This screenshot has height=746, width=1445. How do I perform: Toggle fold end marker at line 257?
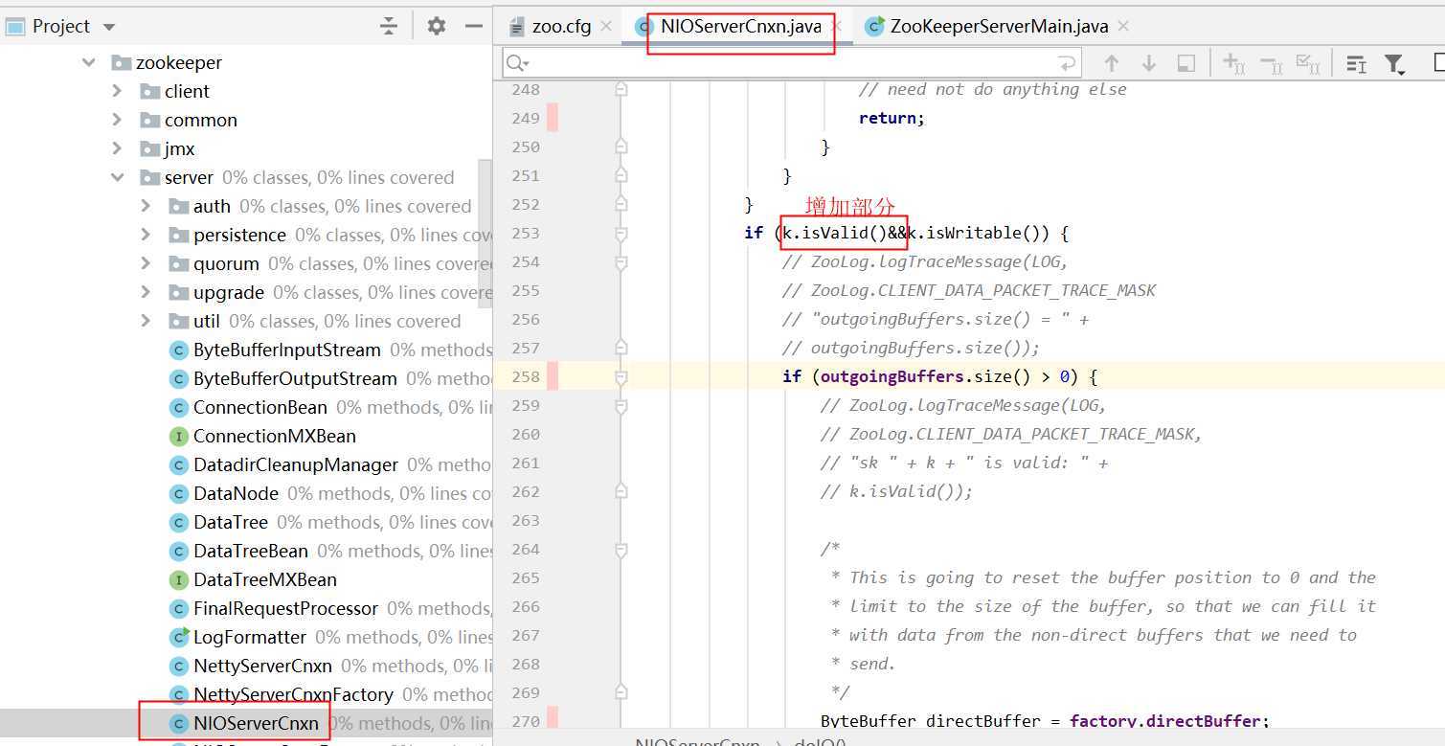point(621,349)
